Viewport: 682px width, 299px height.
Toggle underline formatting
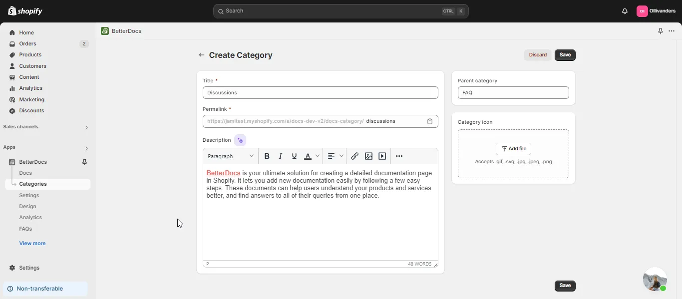pyautogui.click(x=294, y=156)
